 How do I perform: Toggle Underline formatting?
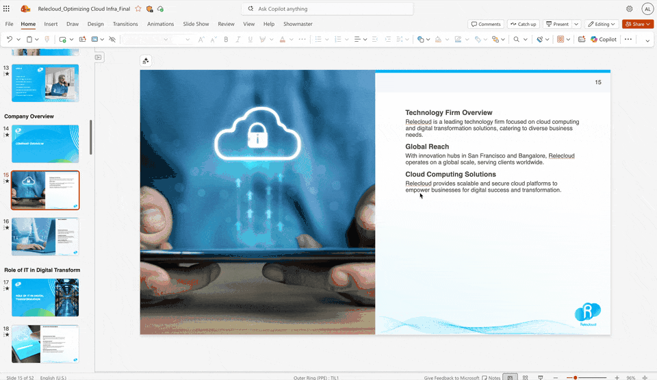[x=250, y=39]
